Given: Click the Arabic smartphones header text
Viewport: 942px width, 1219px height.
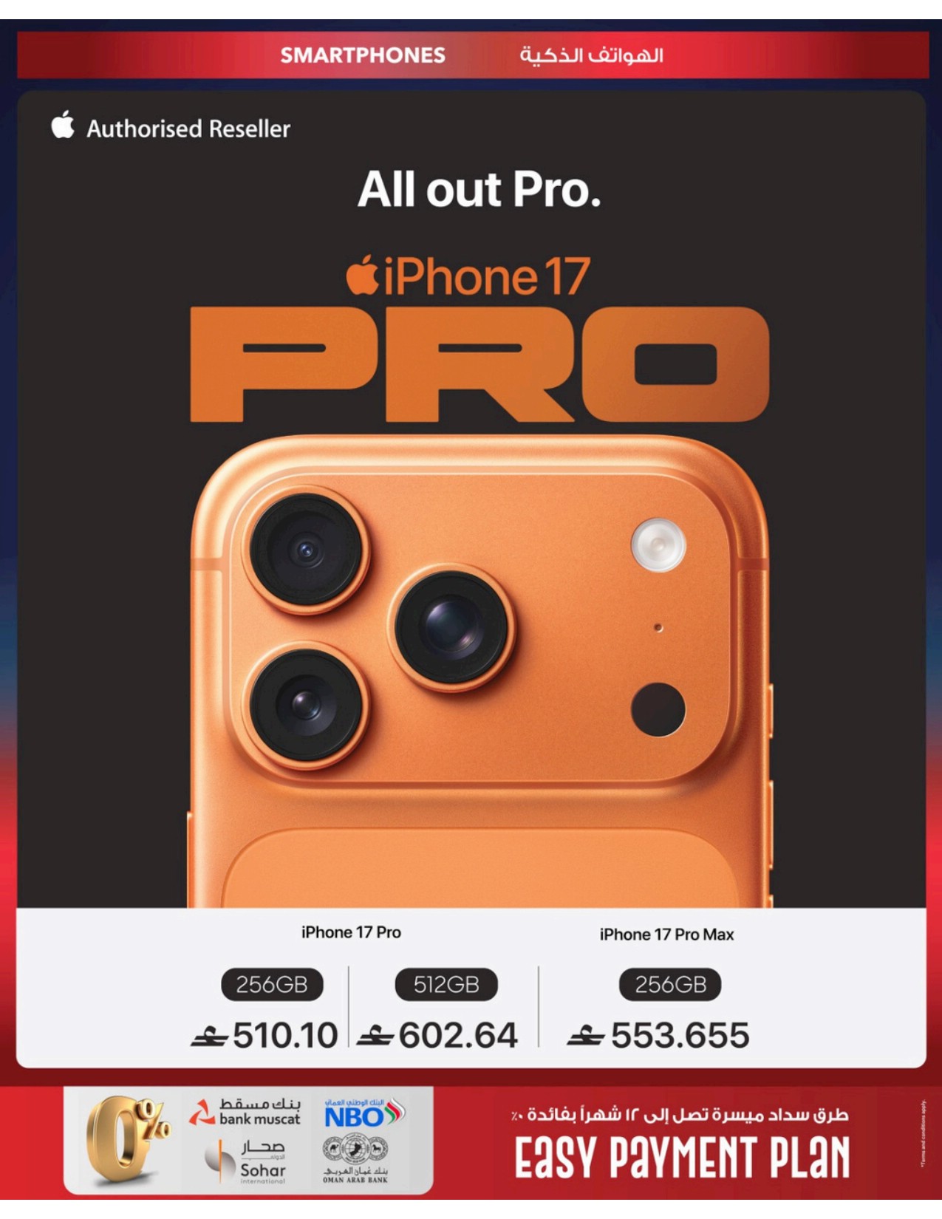Looking at the screenshot, I should pos(591,55).
